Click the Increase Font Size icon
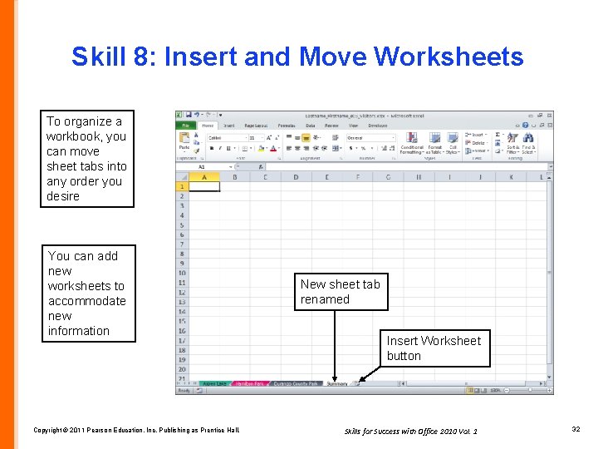Image resolution: width=598 pixels, height=449 pixels. tap(269, 138)
